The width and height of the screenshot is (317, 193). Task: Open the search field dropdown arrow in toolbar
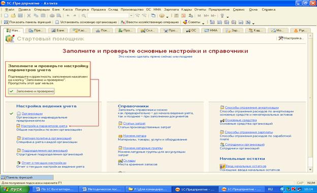[131, 16]
